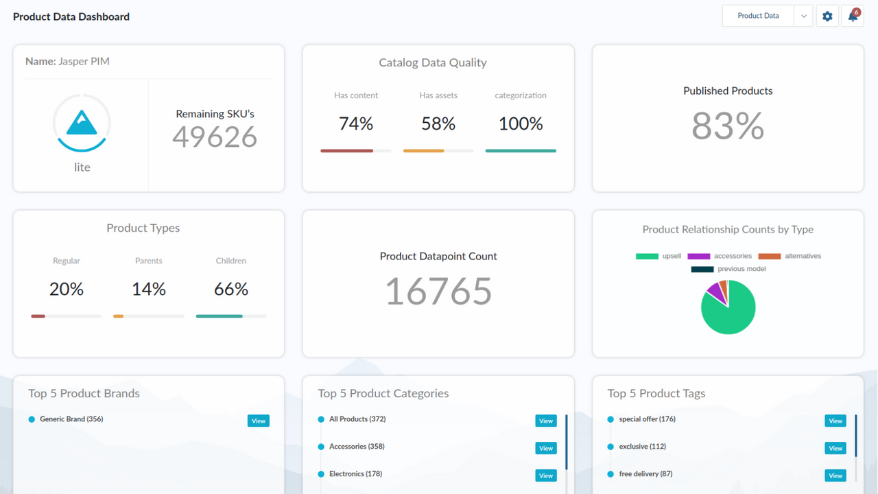Click the Jasper PIM lite triangle logo

click(x=82, y=123)
